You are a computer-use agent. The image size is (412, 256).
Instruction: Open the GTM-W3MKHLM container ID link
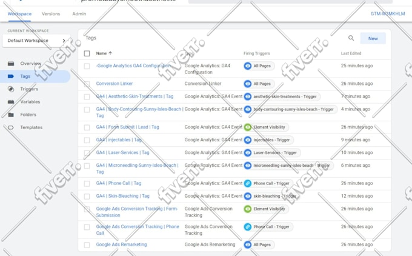(x=388, y=14)
